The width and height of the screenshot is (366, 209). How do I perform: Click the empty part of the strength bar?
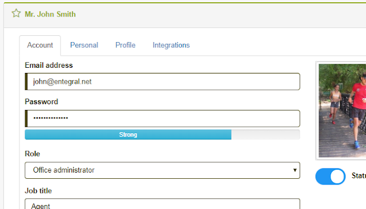pos(265,134)
